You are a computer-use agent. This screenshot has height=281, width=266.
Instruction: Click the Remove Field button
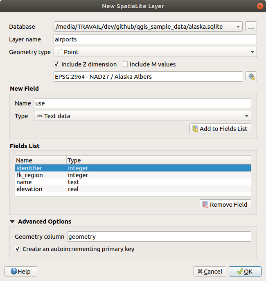(x=225, y=204)
